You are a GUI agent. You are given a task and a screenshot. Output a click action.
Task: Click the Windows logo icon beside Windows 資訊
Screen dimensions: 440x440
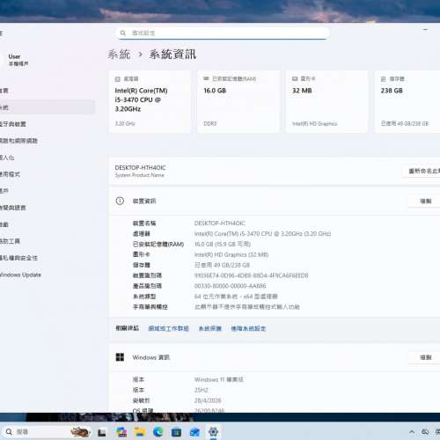(x=120, y=357)
